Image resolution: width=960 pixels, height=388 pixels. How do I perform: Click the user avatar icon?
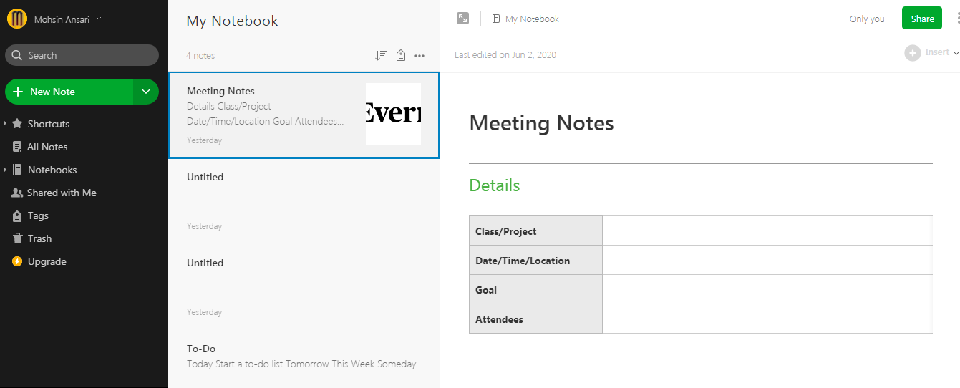click(17, 19)
